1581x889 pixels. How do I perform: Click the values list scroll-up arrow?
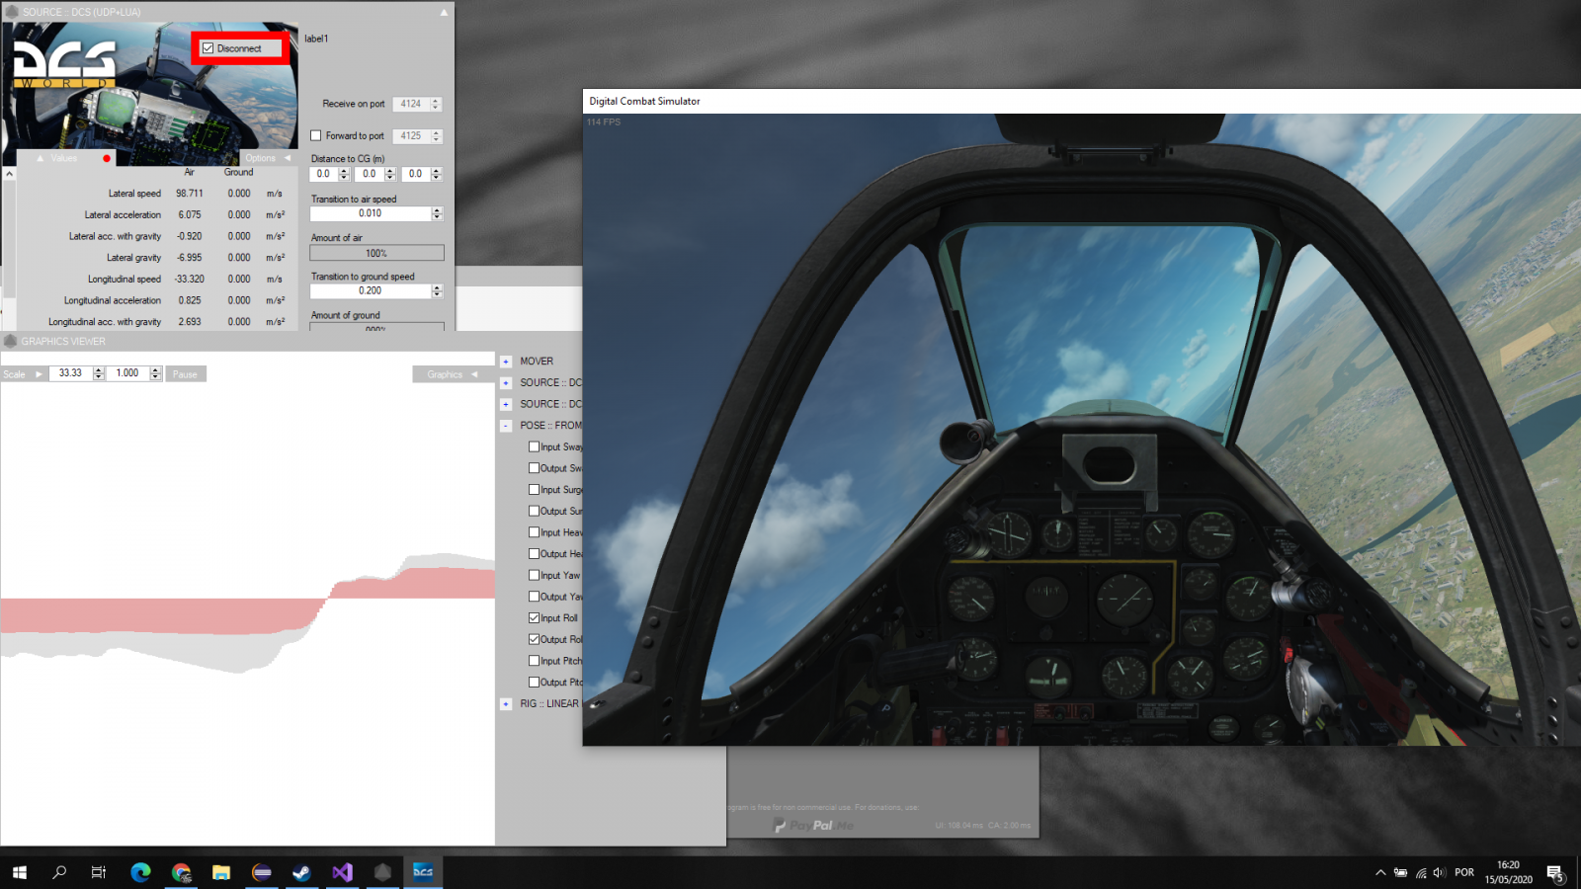[9, 174]
